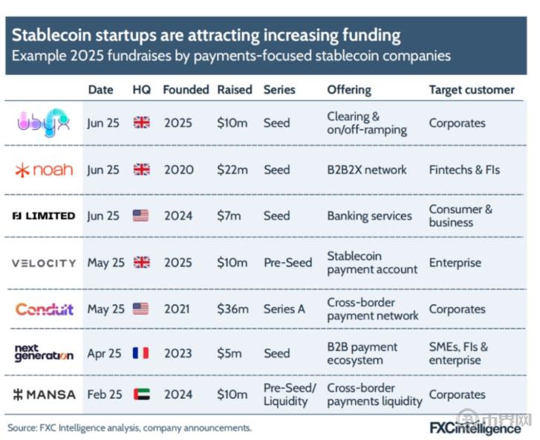Screen dimensions: 540x440
Task: Click the Offering column header
Action: pyautogui.click(x=349, y=90)
